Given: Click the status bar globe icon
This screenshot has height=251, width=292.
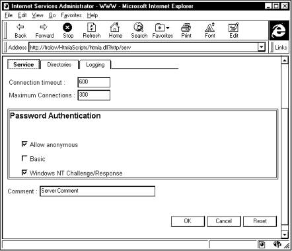Looking at the screenshot, I should (x=277, y=244).
